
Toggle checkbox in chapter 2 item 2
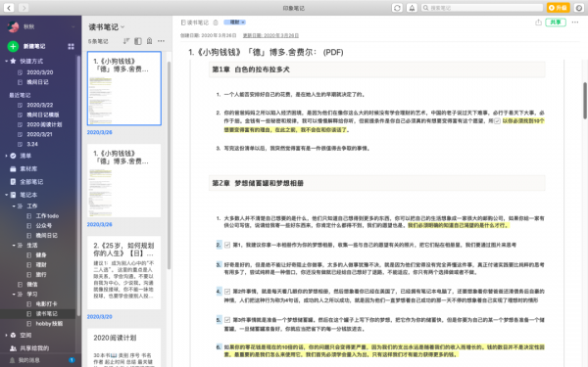[x=227, y=245]
